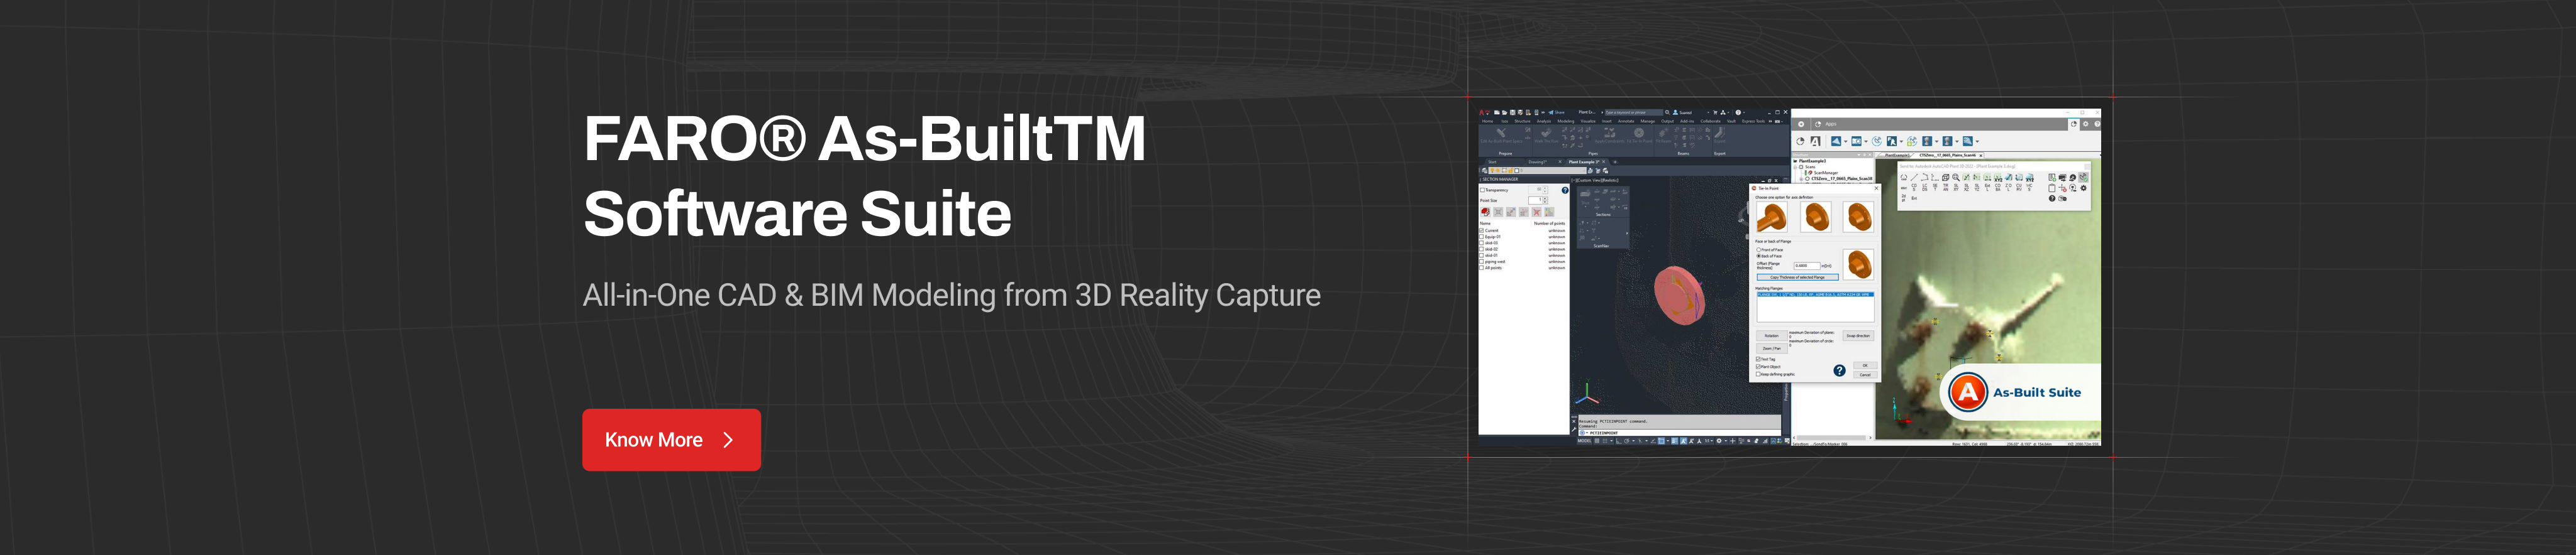This screenshot has height=555, width=2576.
Task: Toggle the Transparency checkbox
Action: [x=1482, y=190]
